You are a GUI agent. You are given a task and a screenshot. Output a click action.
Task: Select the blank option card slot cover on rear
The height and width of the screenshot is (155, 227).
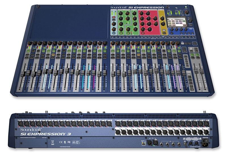click(x=33, y=143)
